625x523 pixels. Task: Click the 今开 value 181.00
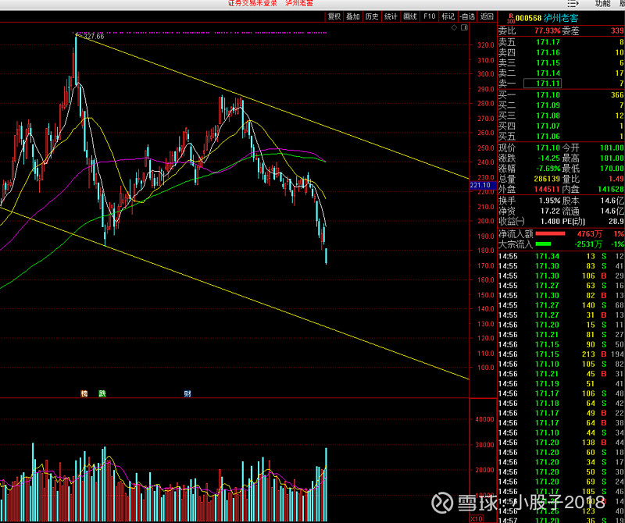pos(612,148)
